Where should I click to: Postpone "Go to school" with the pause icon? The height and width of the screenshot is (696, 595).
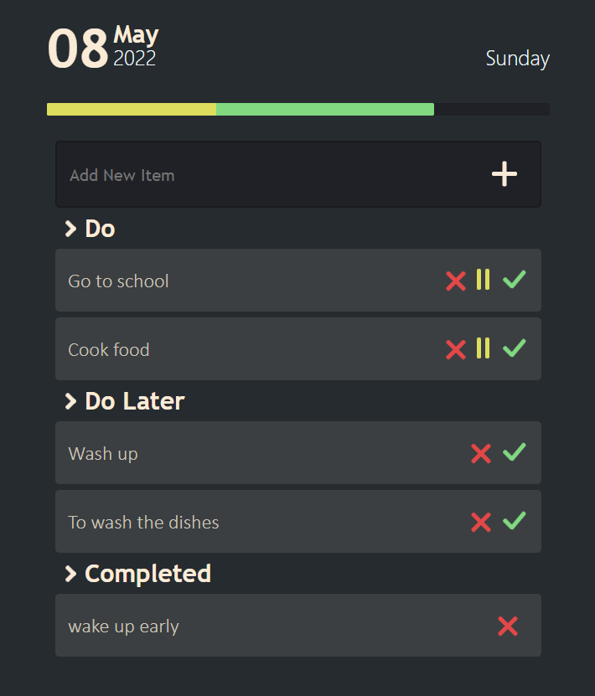484,280
